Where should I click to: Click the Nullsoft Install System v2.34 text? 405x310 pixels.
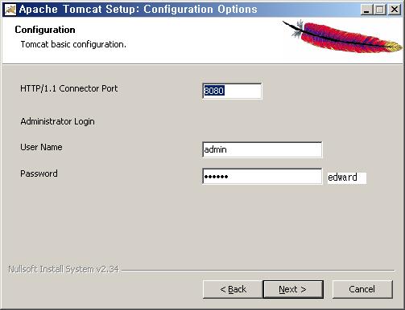(x=64, y=269)
